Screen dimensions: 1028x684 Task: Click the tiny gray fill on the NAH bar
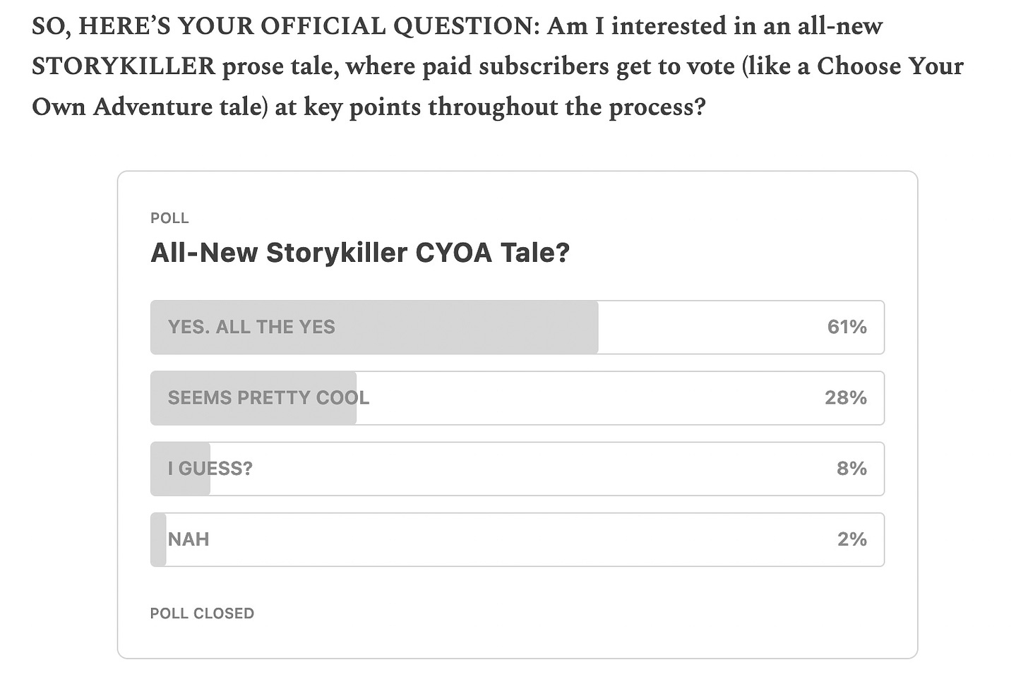158,539
